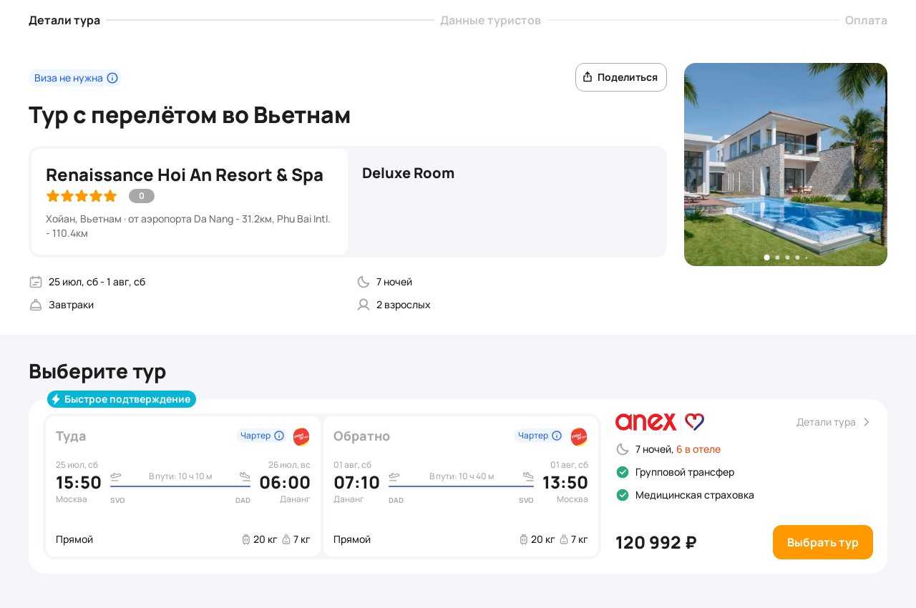Go to Данные туристов step
The height and width of the screenshot is (608, 916).
[x=490, y=20]
